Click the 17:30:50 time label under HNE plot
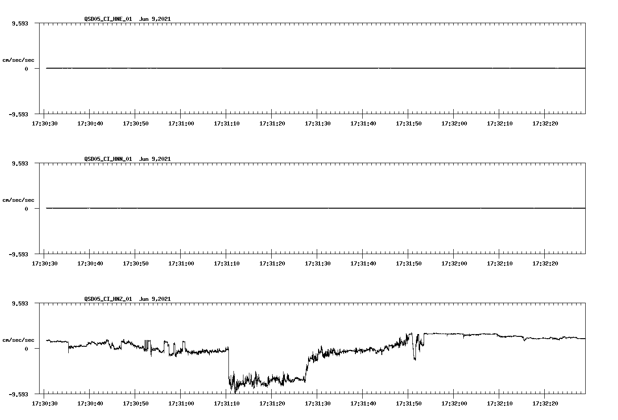618x420 pixels. pos(136,124)
